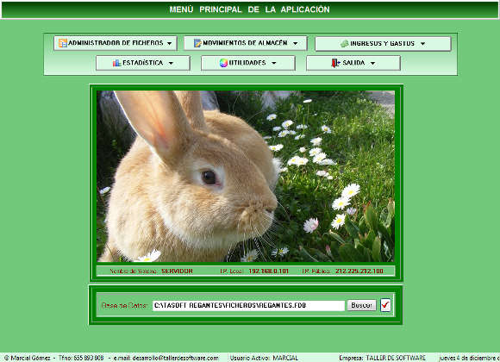Click the I.P. Local label
The height and width of the screenshot is (362, 500).
click(232, 271)
